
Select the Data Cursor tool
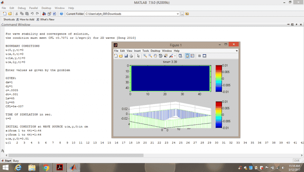coord(165,56)
